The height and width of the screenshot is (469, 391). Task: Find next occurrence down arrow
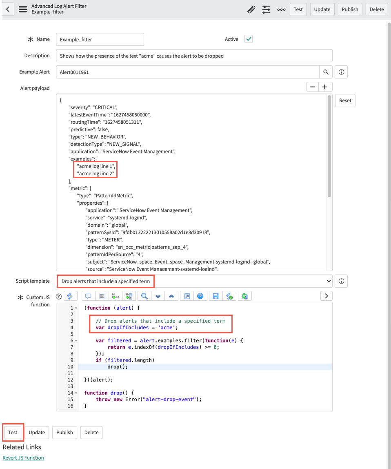tap(158, 296)
